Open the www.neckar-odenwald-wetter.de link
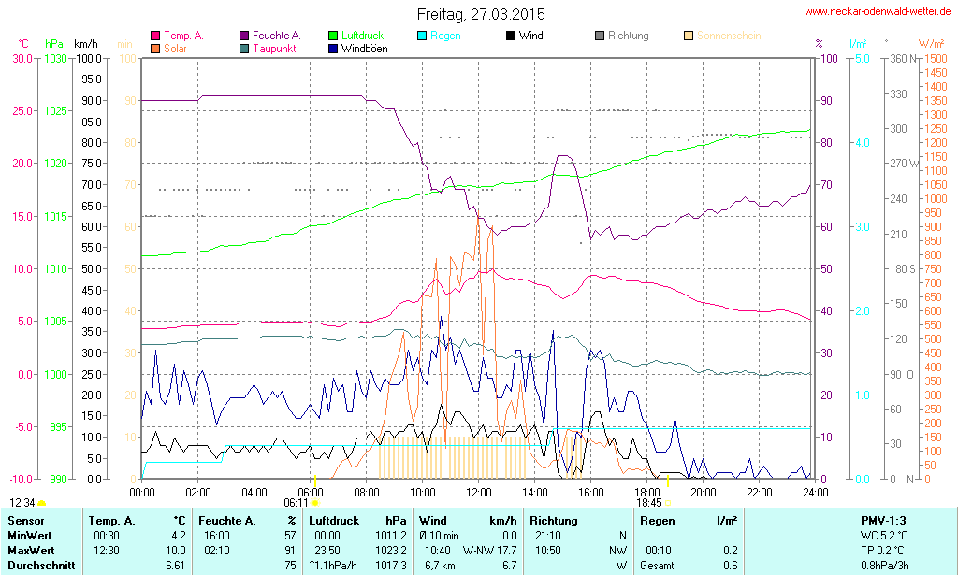 (x=878, y=12)
